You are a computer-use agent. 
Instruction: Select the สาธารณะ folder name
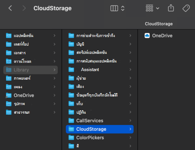coord(22,112)
